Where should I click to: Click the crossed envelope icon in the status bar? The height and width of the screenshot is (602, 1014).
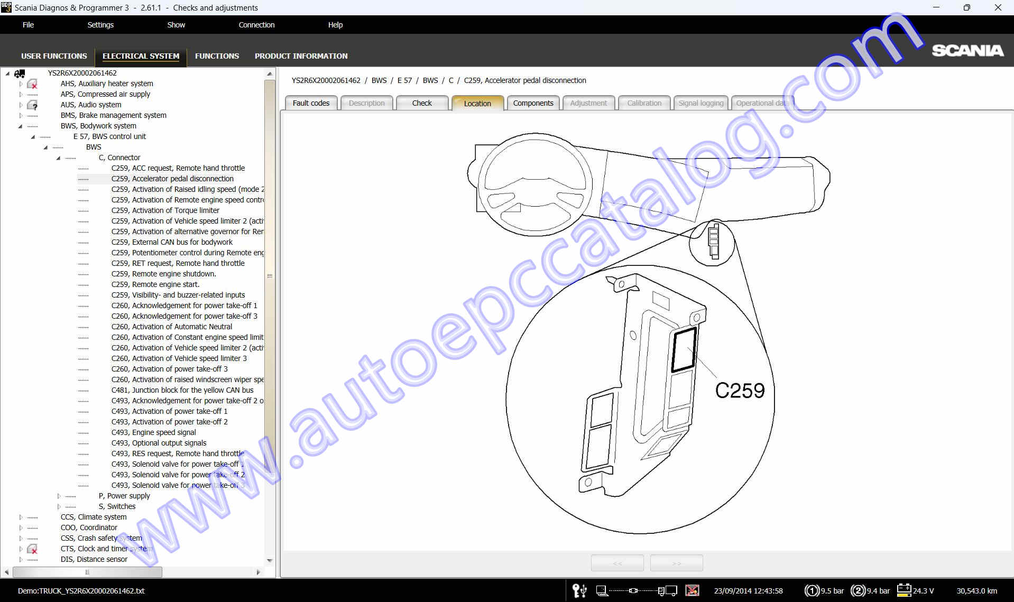[x=693, y=591]
